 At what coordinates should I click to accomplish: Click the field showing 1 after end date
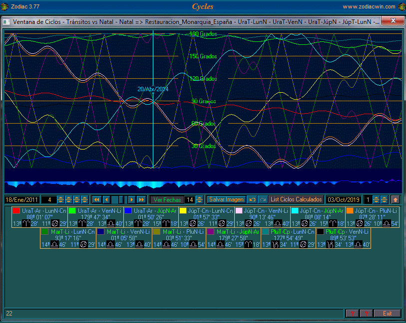pyautogui.click(x=368, y=200)
